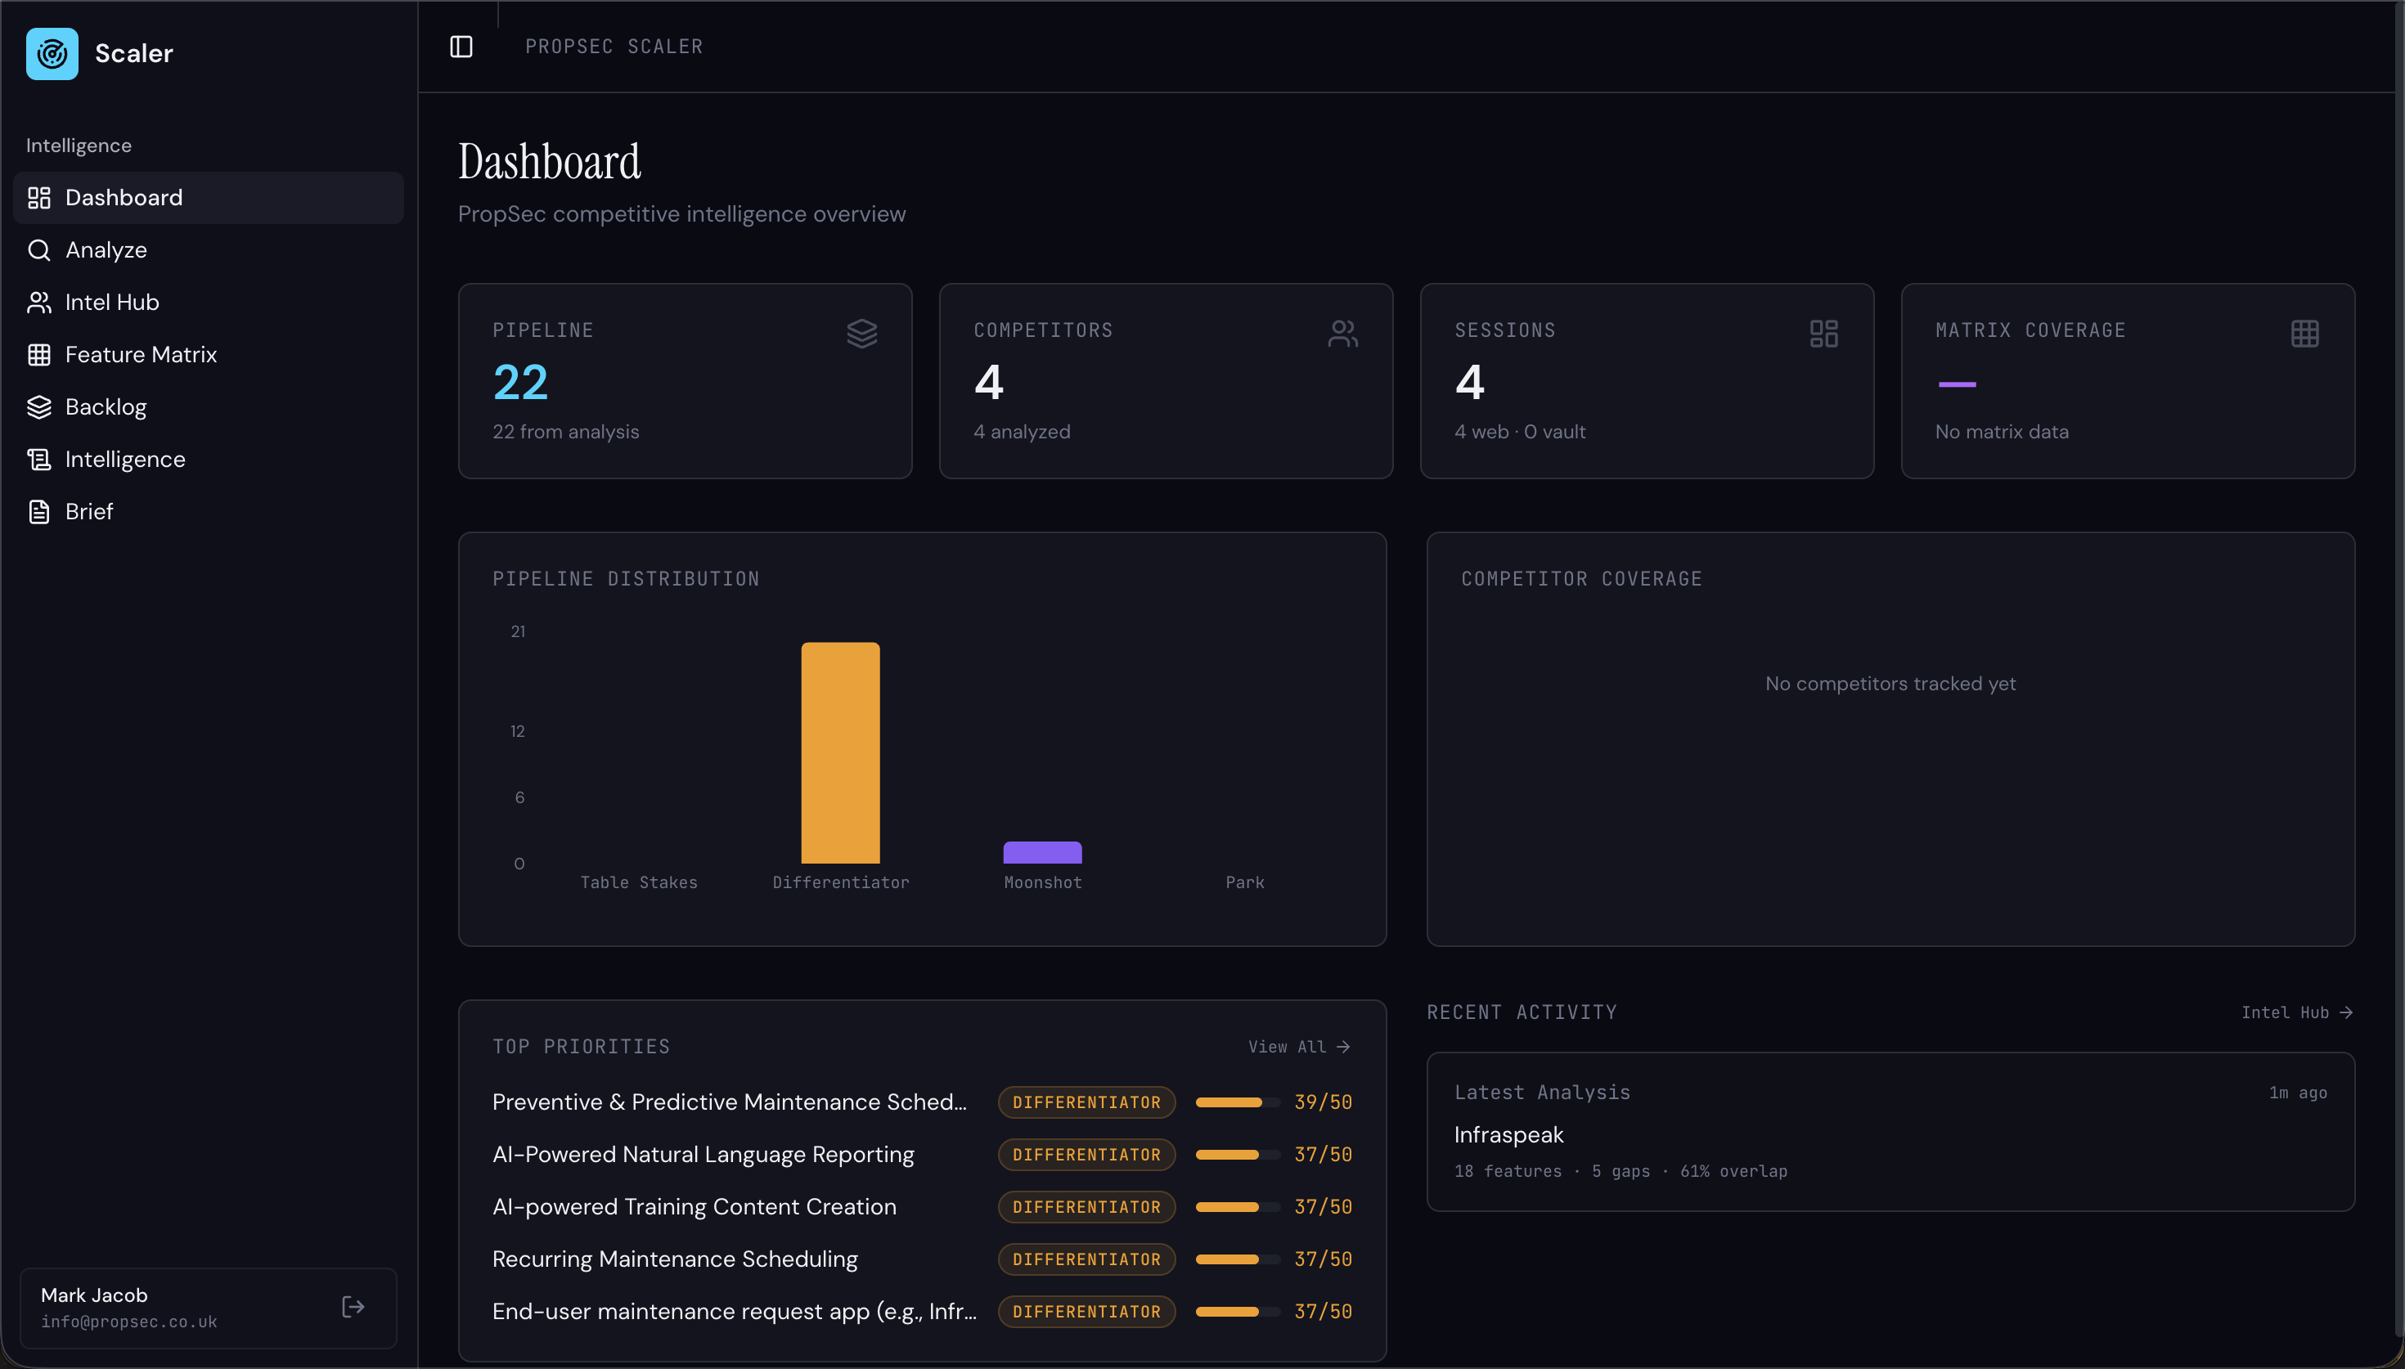Viewport: 2405px width, 1369px height.
Task: Click End-user maintenance request app title
Action: coord(735,1312)
